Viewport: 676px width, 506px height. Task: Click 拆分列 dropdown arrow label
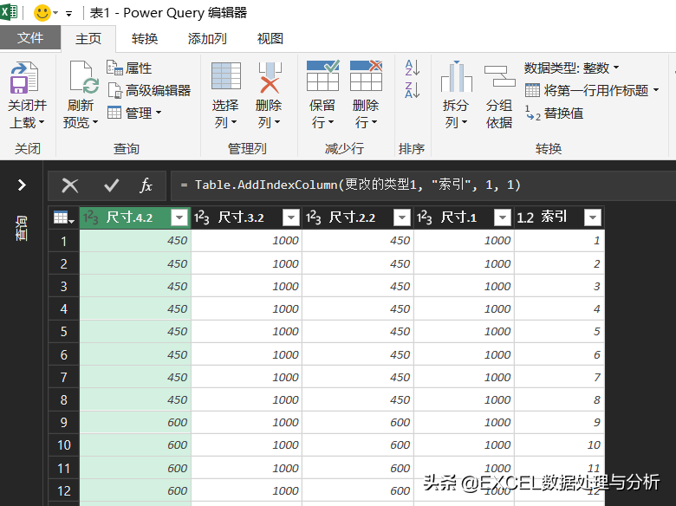coord(465,123)
